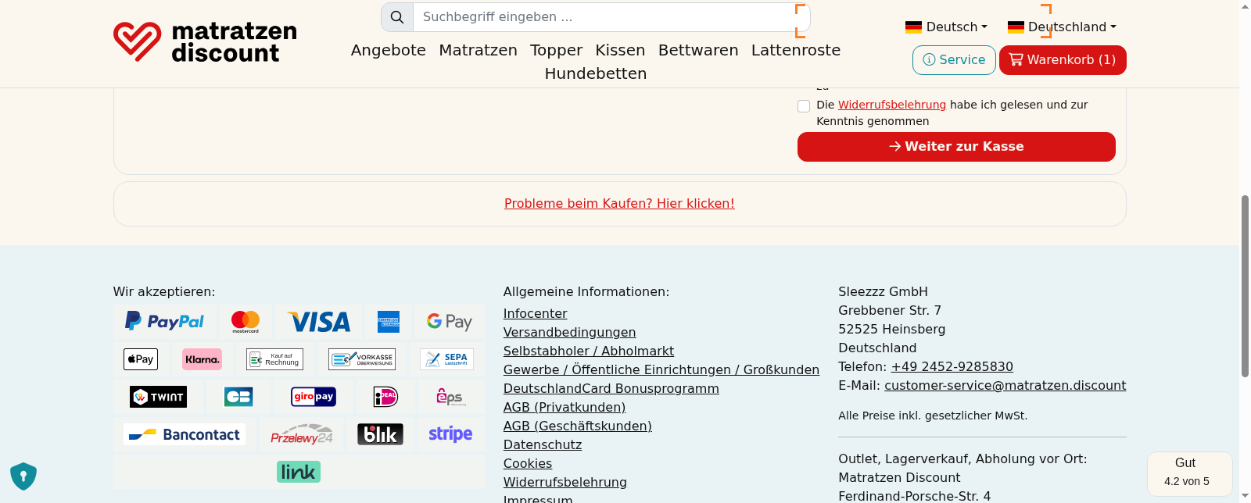Image resolution: width=1251 pixels, height=503 pixels.
Task: Click Weiter zur Kasse button
Action: pos(956,147)
